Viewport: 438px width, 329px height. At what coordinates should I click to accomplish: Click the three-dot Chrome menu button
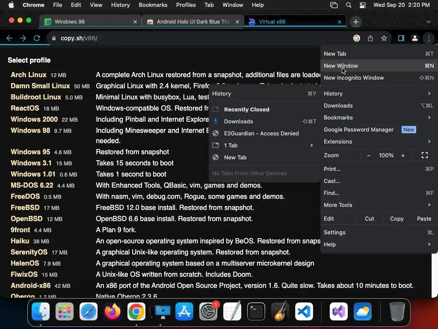pyautogui.click(x=429, y=38)
